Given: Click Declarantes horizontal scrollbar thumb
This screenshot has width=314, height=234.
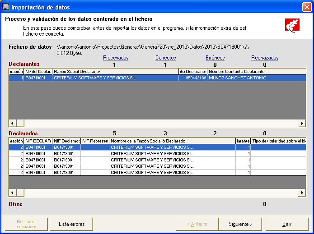Looking at the screenshot, I should coord(20,123).
